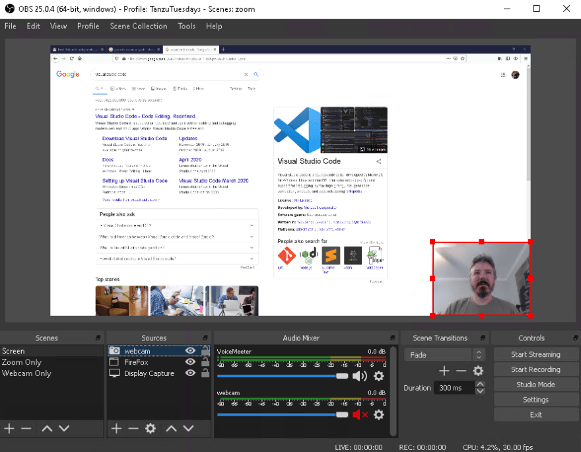Open transition properties gear icon
This screenshot has height=452, width=581.
[478, 371]
